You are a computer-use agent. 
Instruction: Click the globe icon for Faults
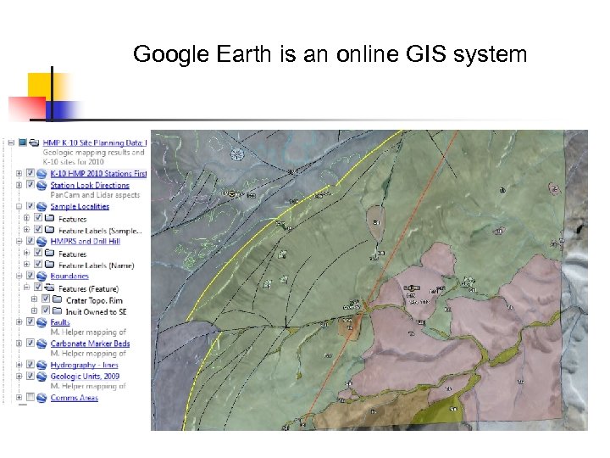click(x=42, y=322)
